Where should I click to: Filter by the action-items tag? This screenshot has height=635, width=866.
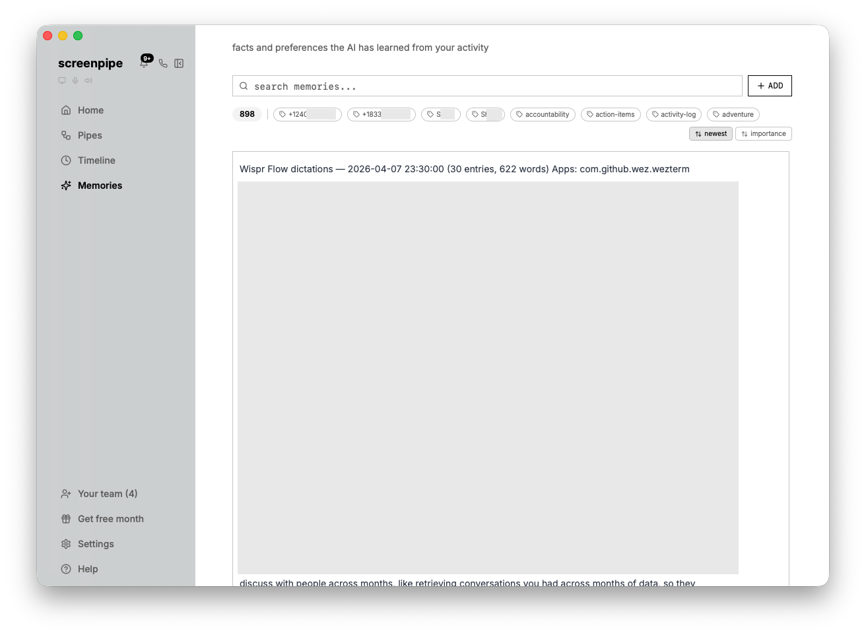(611, 115)
